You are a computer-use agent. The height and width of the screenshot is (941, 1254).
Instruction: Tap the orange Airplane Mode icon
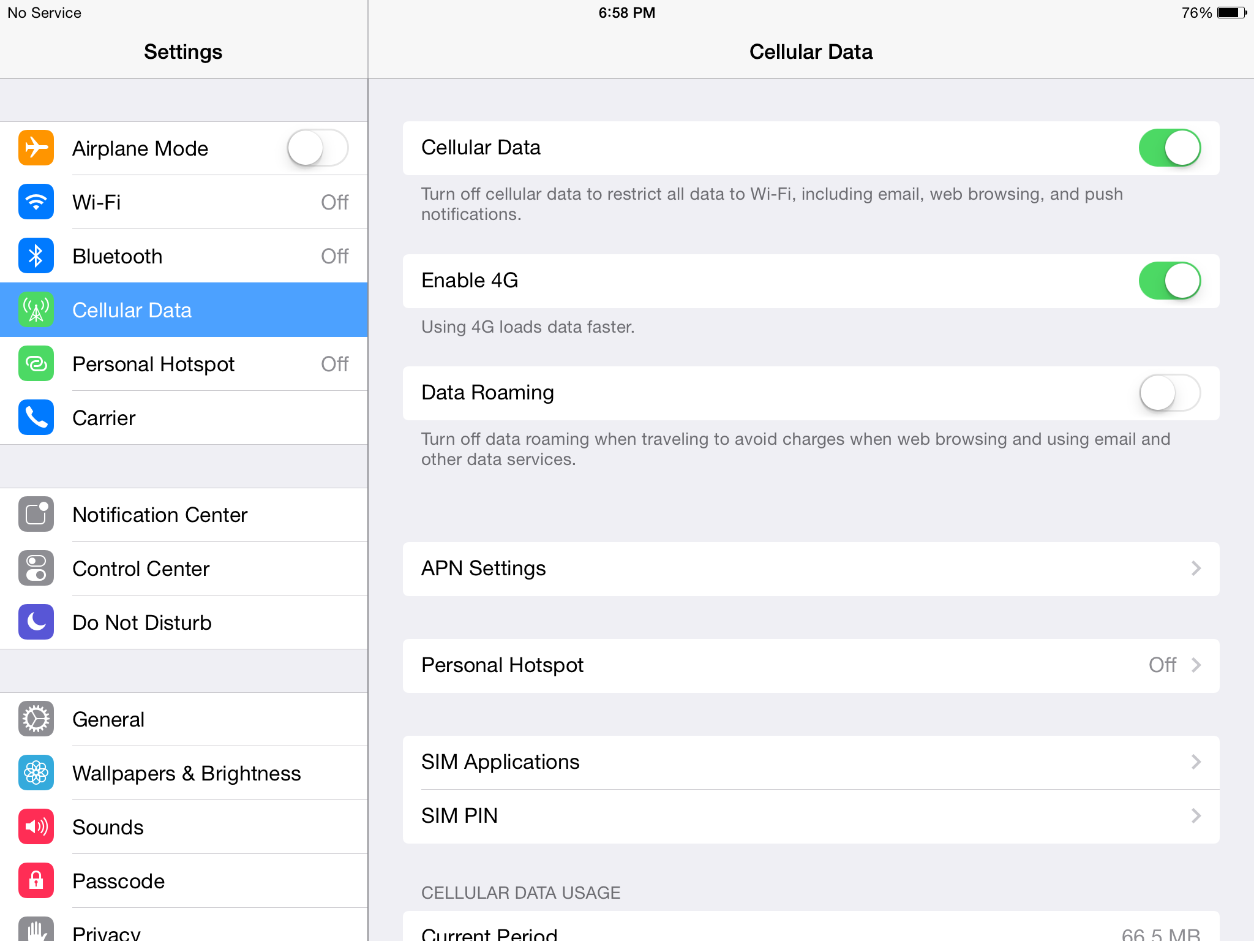[x=36, y=148]
